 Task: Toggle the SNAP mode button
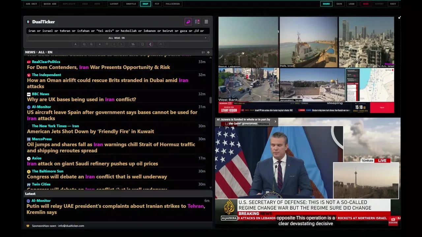coord(145,4)
